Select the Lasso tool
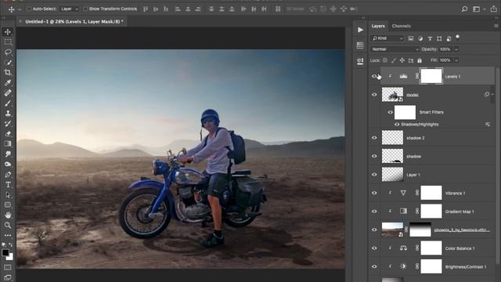The width and height of the screenshot is (501, 282). pos(8,52)
